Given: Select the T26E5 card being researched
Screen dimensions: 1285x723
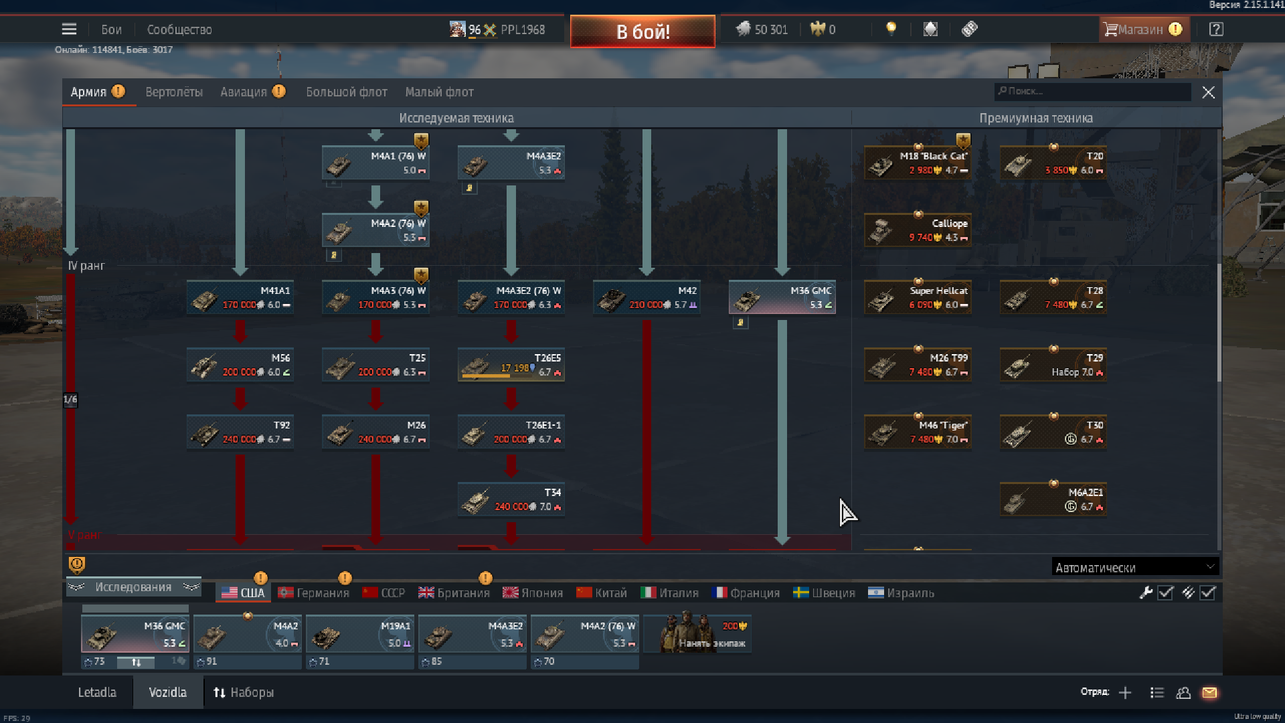Looking at the screenshot, I should click(x=511, y=365).
